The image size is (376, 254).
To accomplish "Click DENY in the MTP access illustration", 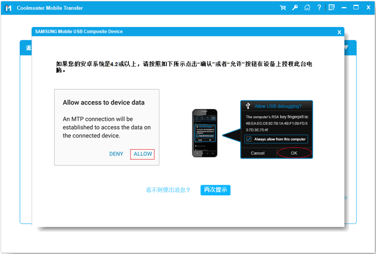I will [x=117, y=154].
